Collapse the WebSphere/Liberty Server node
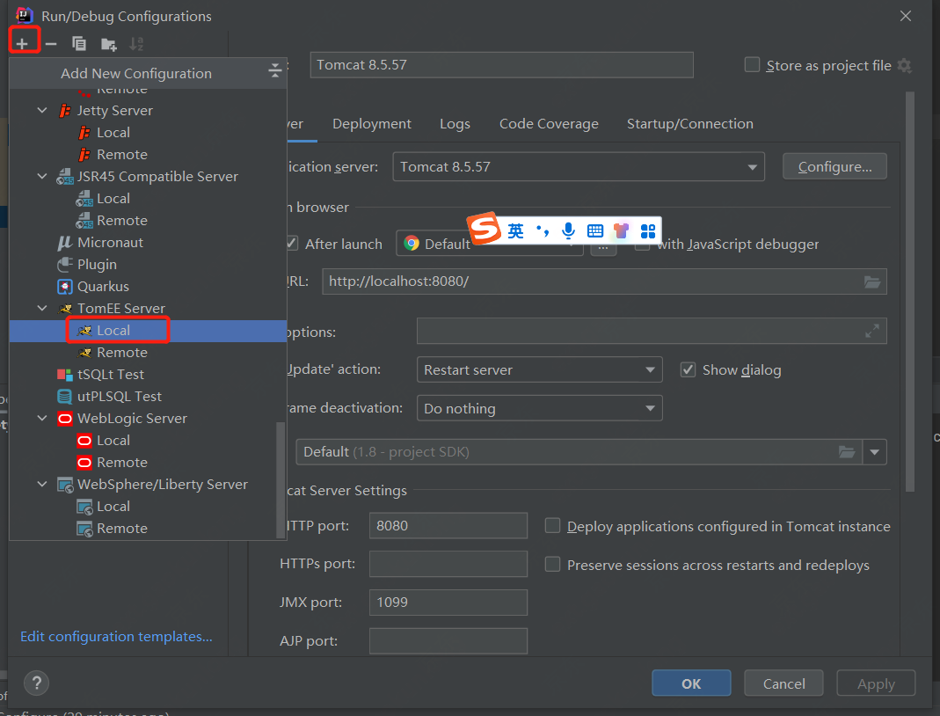This screenshot has height=716, width=940. point(42,485)
